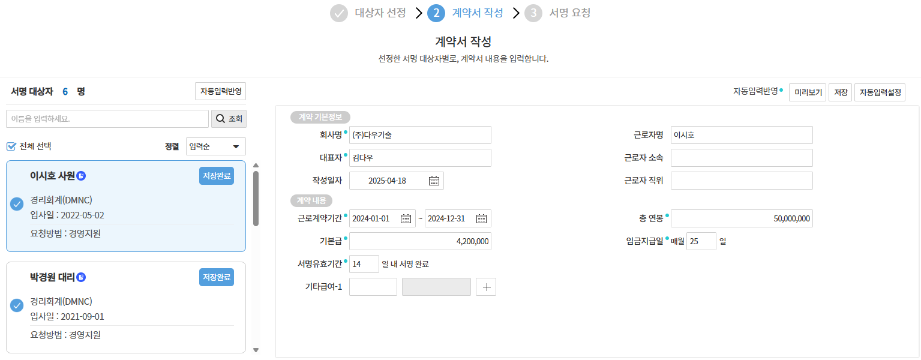
Task: Uncheck the 이시호 사원 selection circle
Action: [x=17, y=205]
